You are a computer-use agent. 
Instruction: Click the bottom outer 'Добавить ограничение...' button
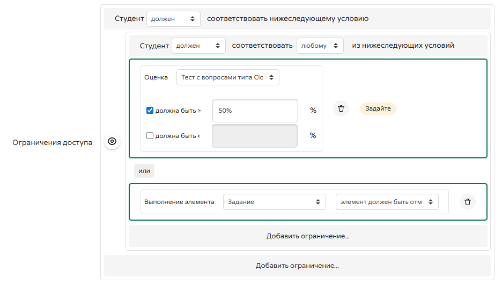(x=297, y=266)
